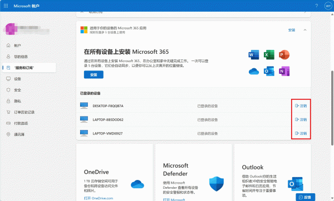The height and width of the screenshot is (201, 334).
Task: Click the vertical page scrollbar thumb
Action: click(332, 108)
